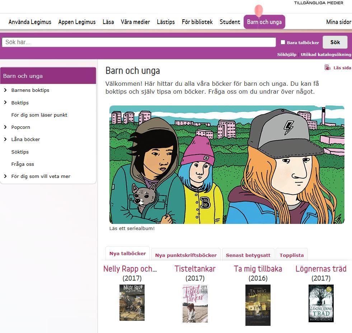Switch to Senast betygsatt tab
352x333 pixels.
(x=248, y=255)
